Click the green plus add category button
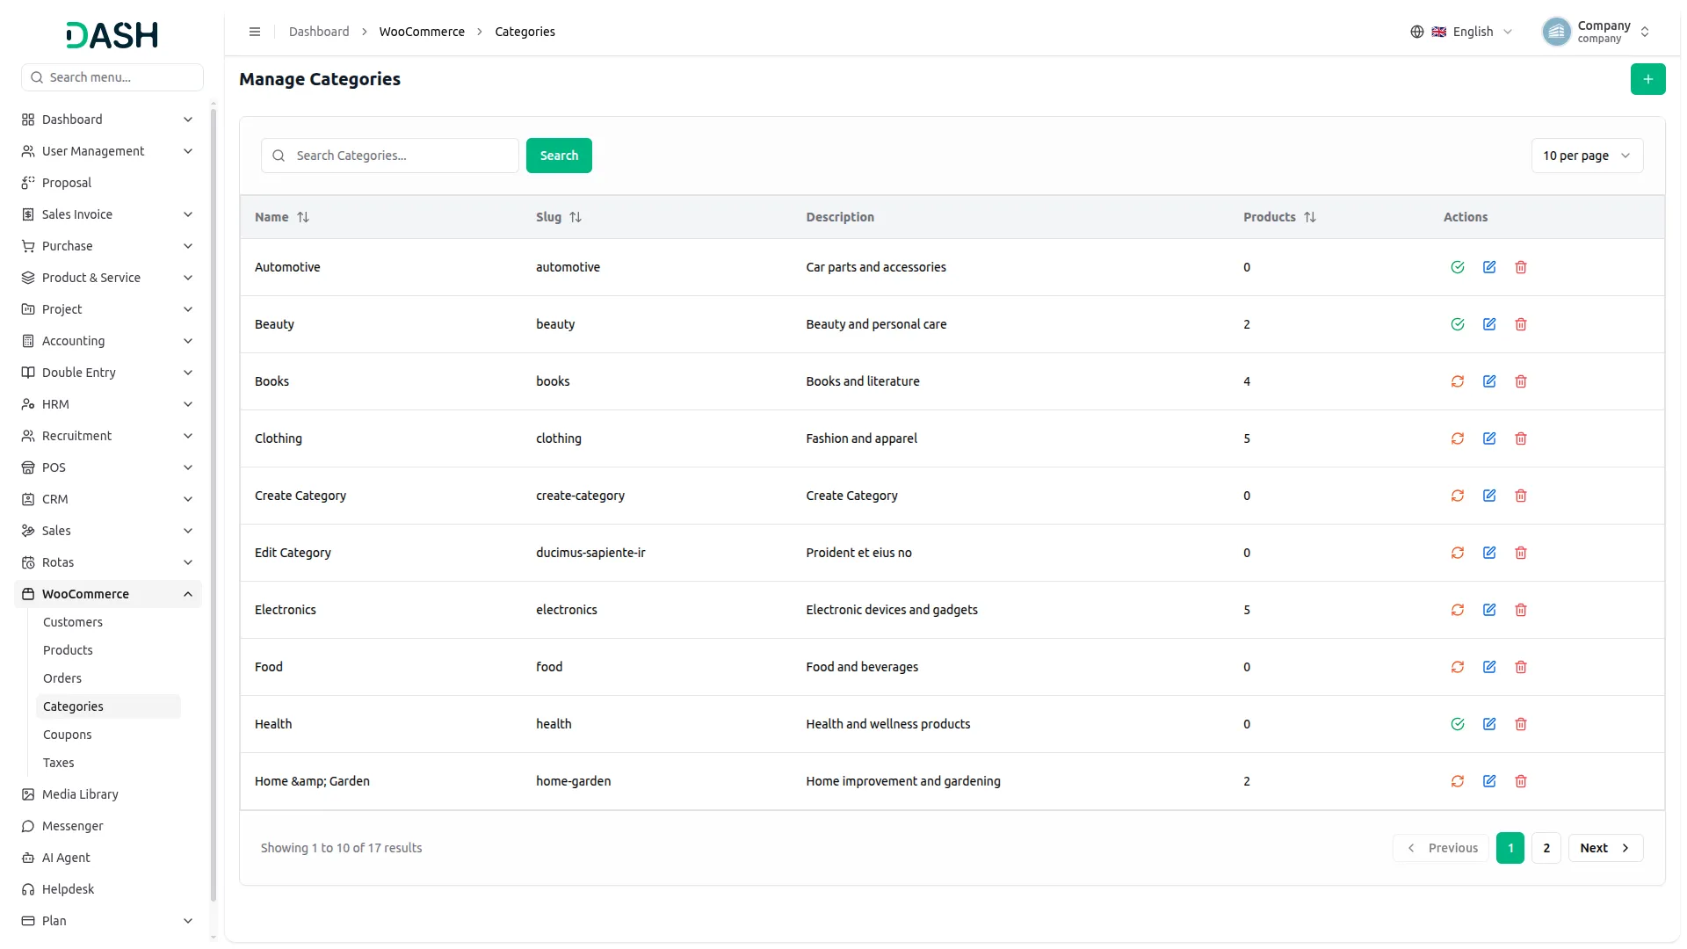 [1647, 79]
